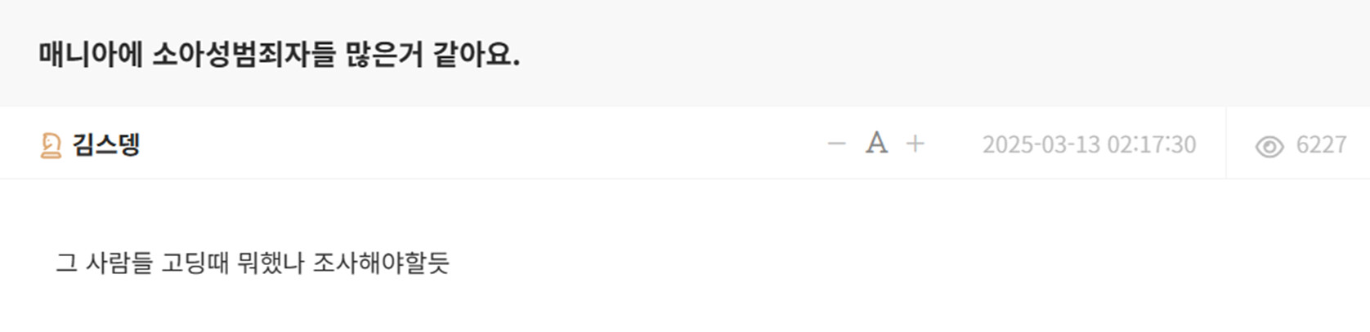Viewport: 1370px width, 332px height.
Task: Click the word "사람들" in the post body
Action: [x=119, y=263]
